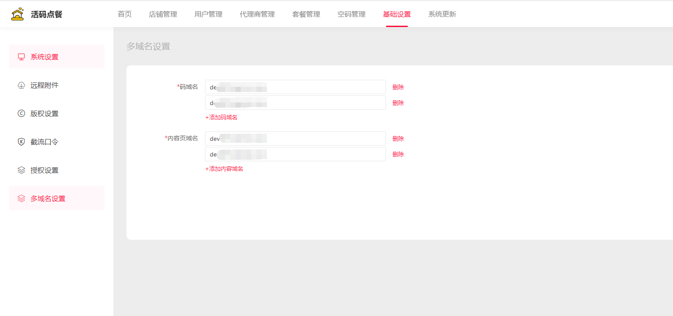The width and height of the screenshot is (673, 316).
Task: Click the shield icon beside 截流口令
Action: point(21,142)
